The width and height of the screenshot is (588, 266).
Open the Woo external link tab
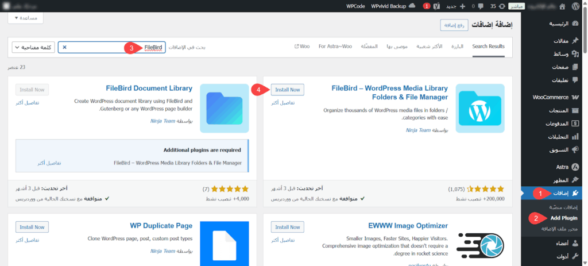302,47
